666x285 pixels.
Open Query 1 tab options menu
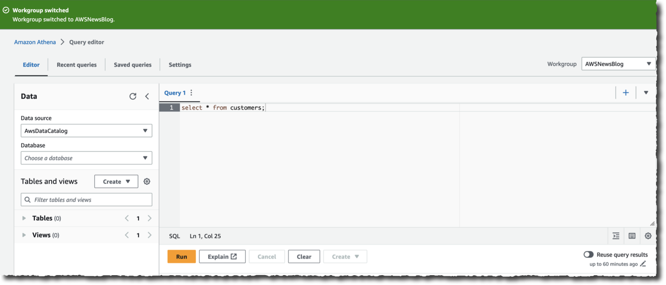click(x=191, y=93)
